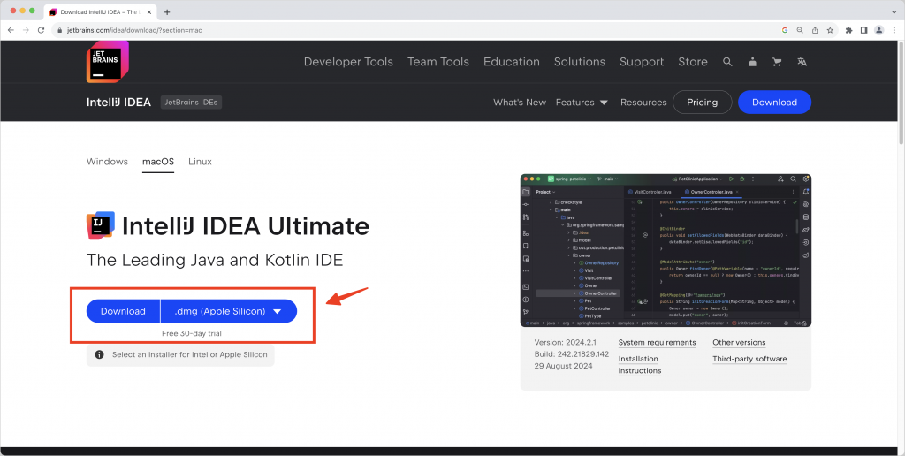Open the Resources link
Image resolution: width=905 pixels, height=456 pixels.
coord(643,103)
